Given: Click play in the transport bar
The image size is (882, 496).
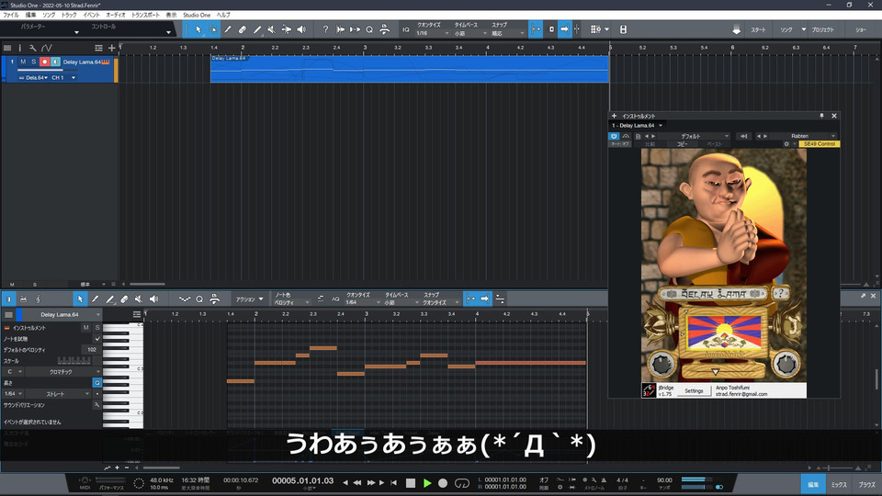Looking at the screenshot, I should click(x=427, y=483).
